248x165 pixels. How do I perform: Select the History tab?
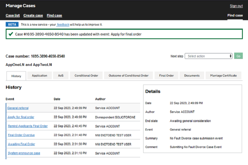(16, 76)
